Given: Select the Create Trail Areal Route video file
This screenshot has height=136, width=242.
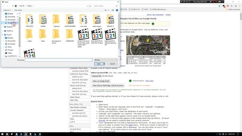Looking at the screenshot, I should coord(83,38).
